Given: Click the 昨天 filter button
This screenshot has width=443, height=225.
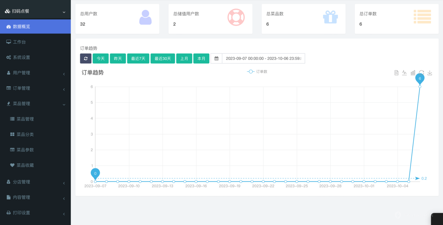Looking at the screenshot, I should (117, 58).
